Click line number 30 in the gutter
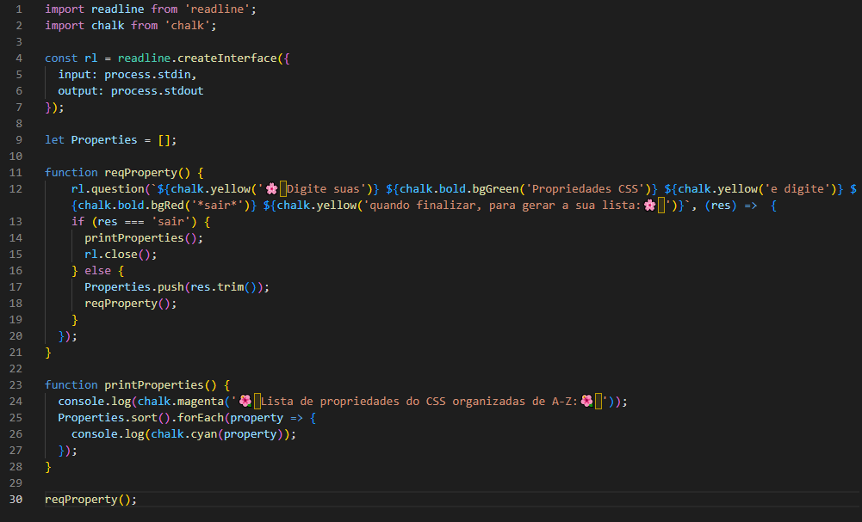 point(16,499)
